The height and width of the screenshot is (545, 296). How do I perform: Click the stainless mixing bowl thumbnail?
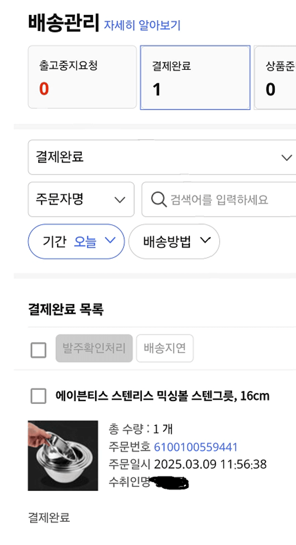tap(63, 455)
